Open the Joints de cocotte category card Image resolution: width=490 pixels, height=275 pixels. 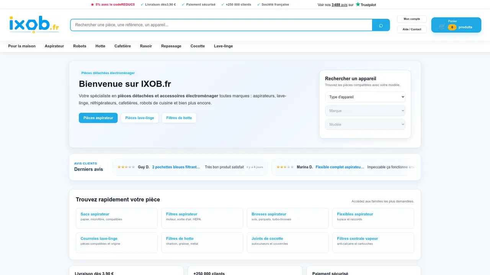(x=287, y=243)
